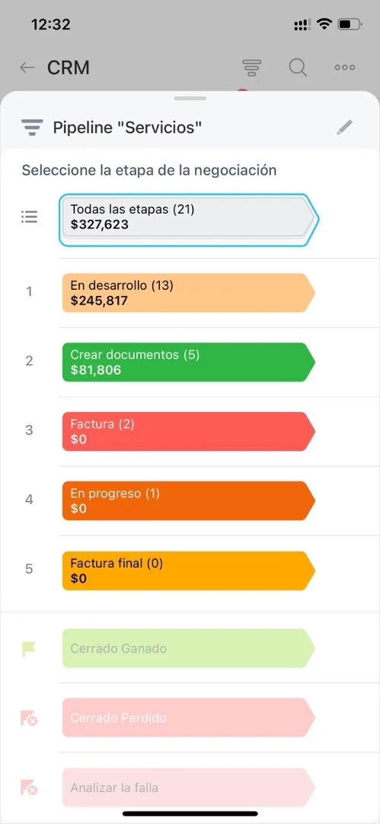Screen dimensions: 380x824
Task: Edit pipeline with the pencil icon
Action: click(345, 127)
